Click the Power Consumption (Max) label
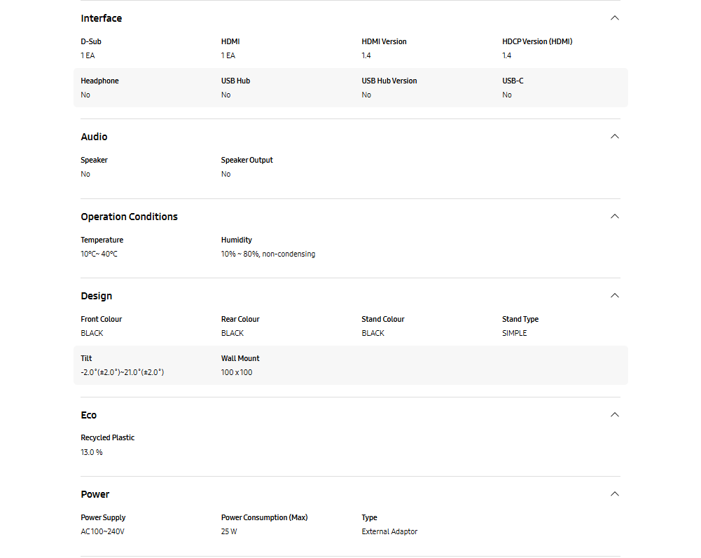This screenshot has height=558, width=701. tap(264, 517)
